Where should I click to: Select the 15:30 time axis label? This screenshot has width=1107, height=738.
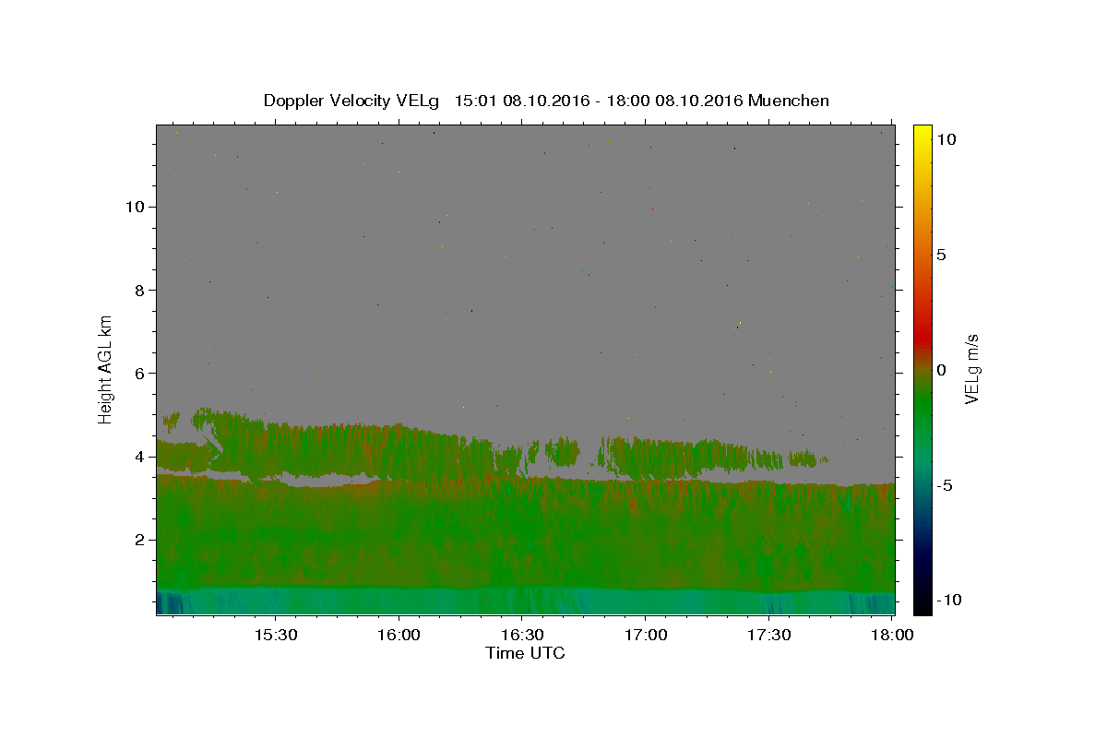[x=275, y=635]
